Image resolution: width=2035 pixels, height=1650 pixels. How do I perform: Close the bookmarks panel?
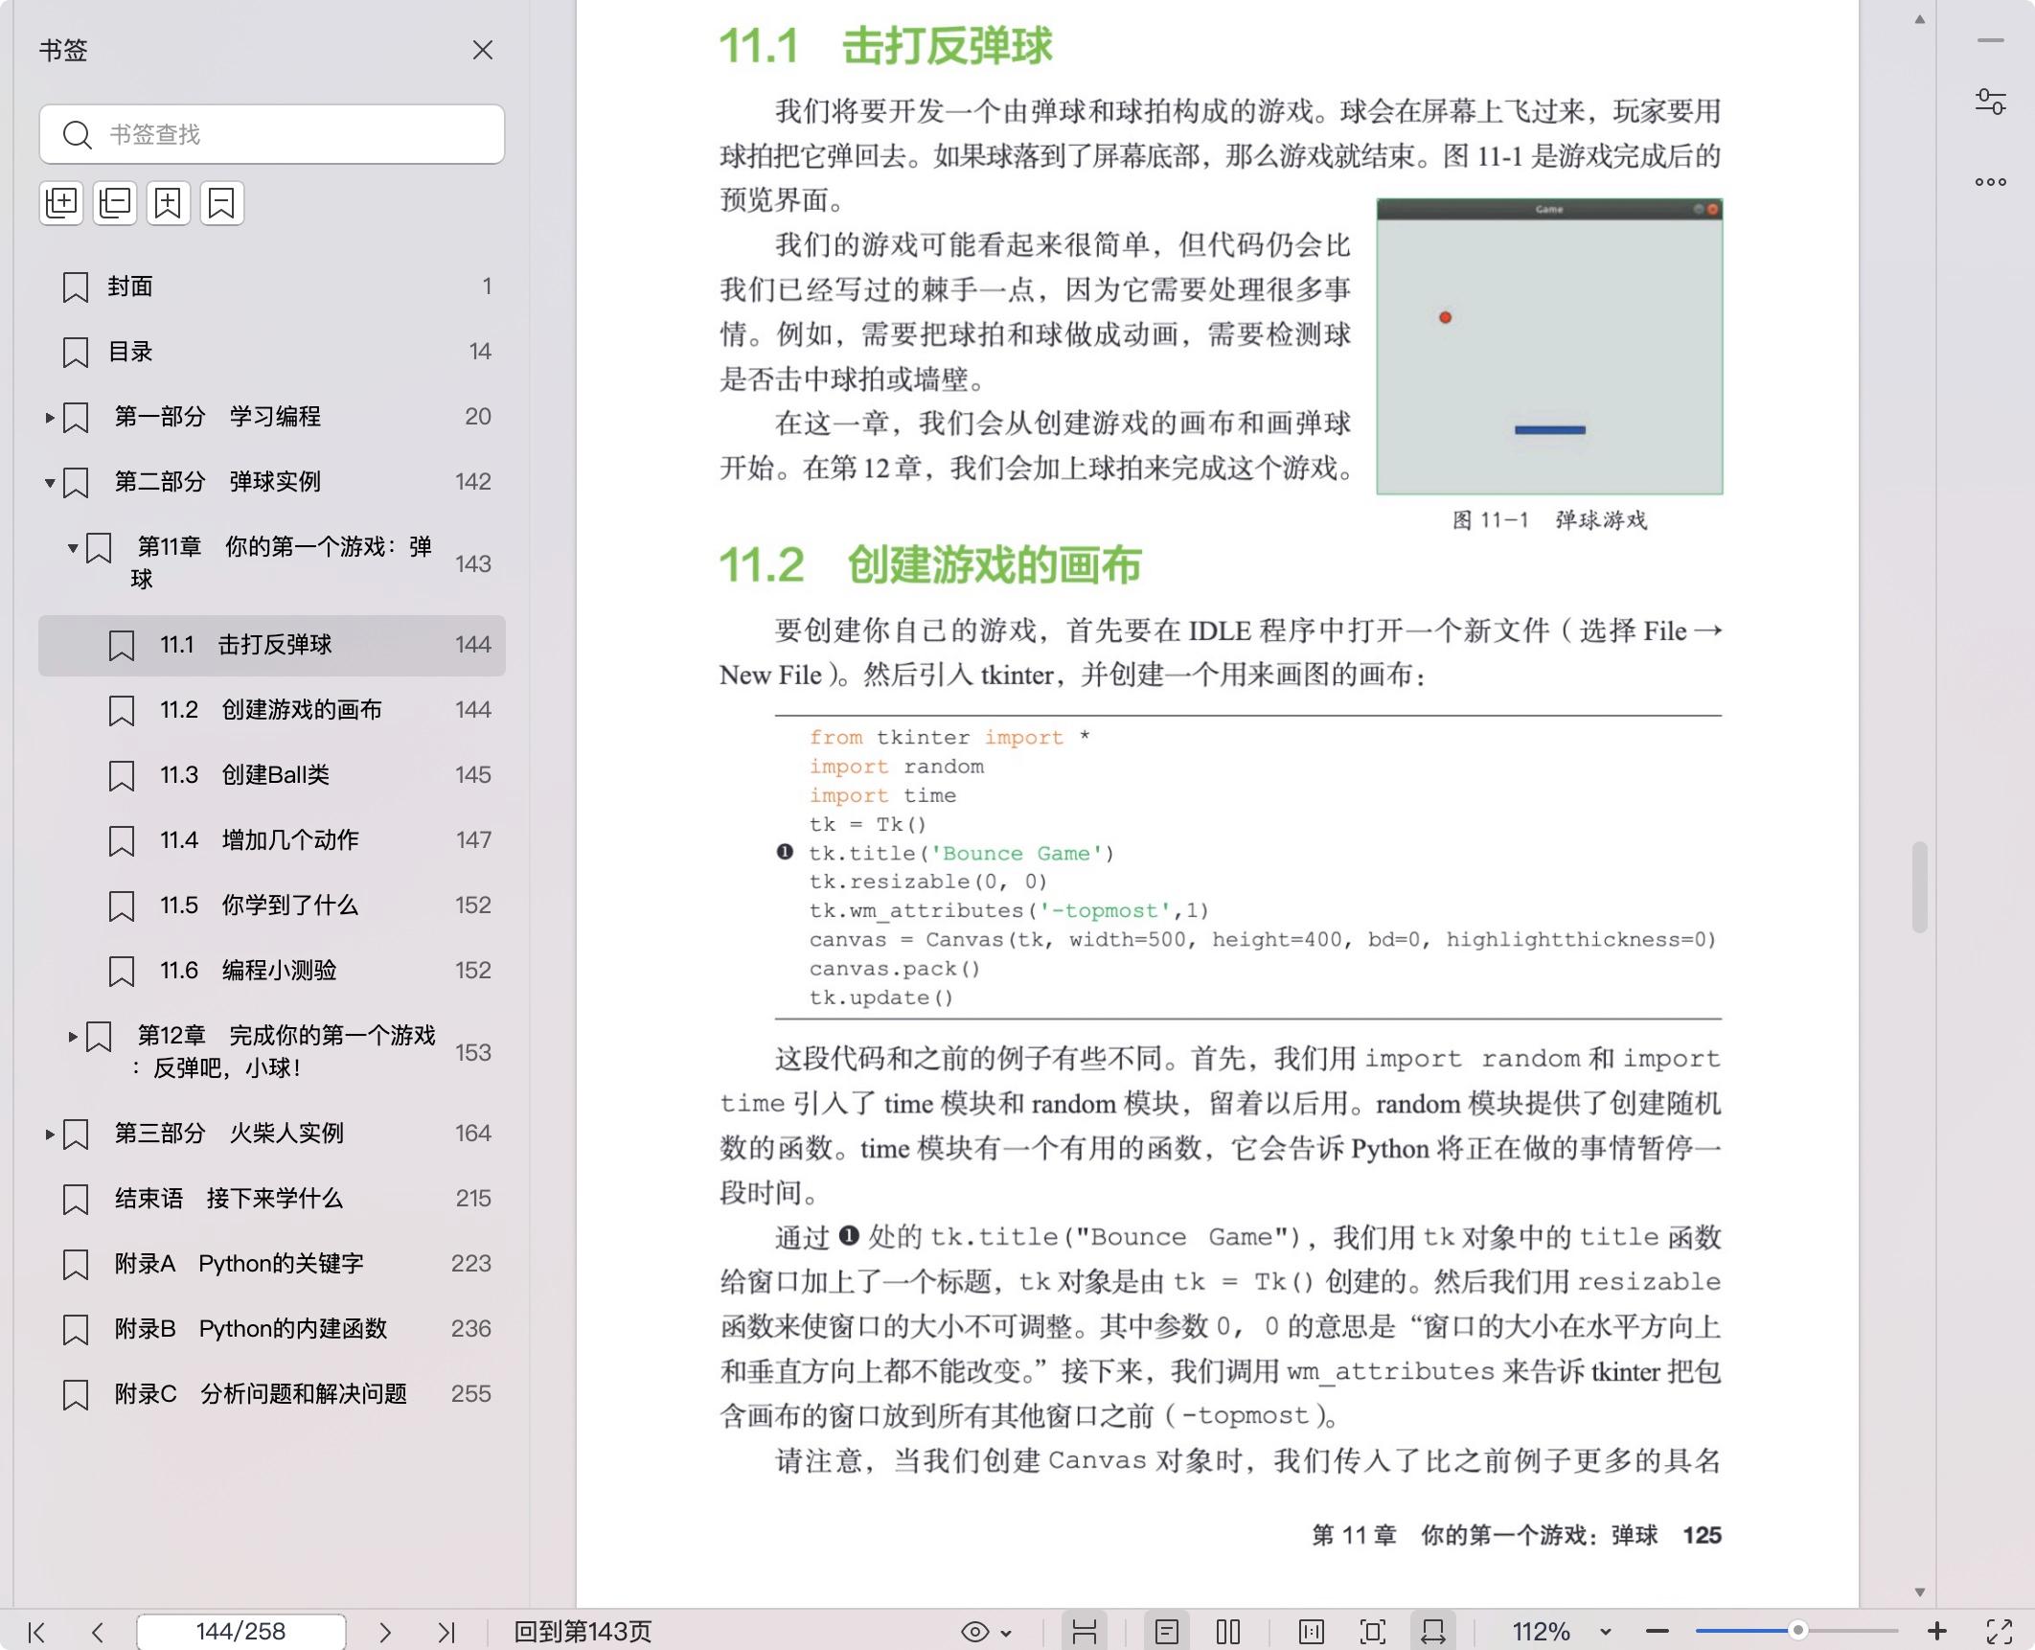pos(483,50)
